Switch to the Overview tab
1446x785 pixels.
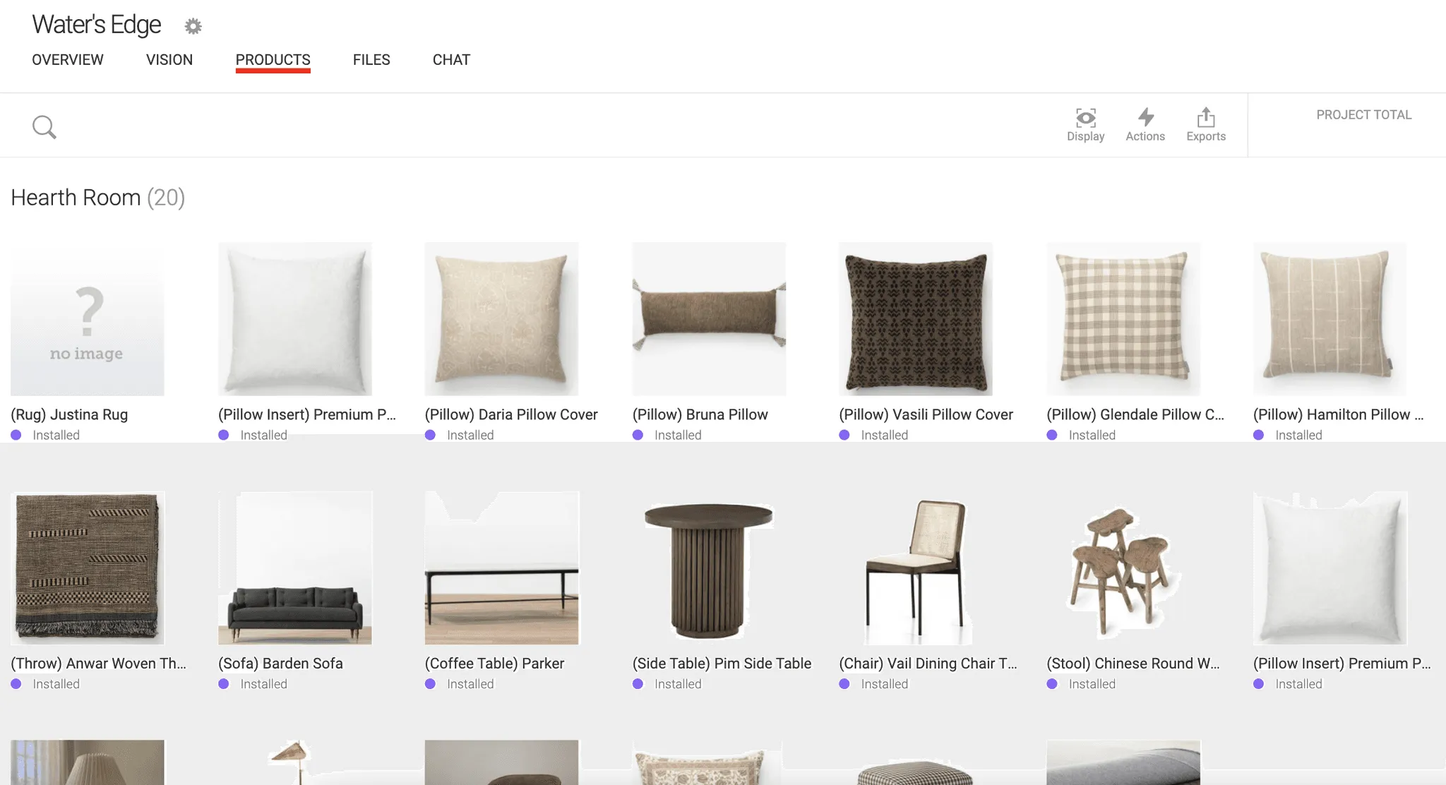click(x=68, y=60)
